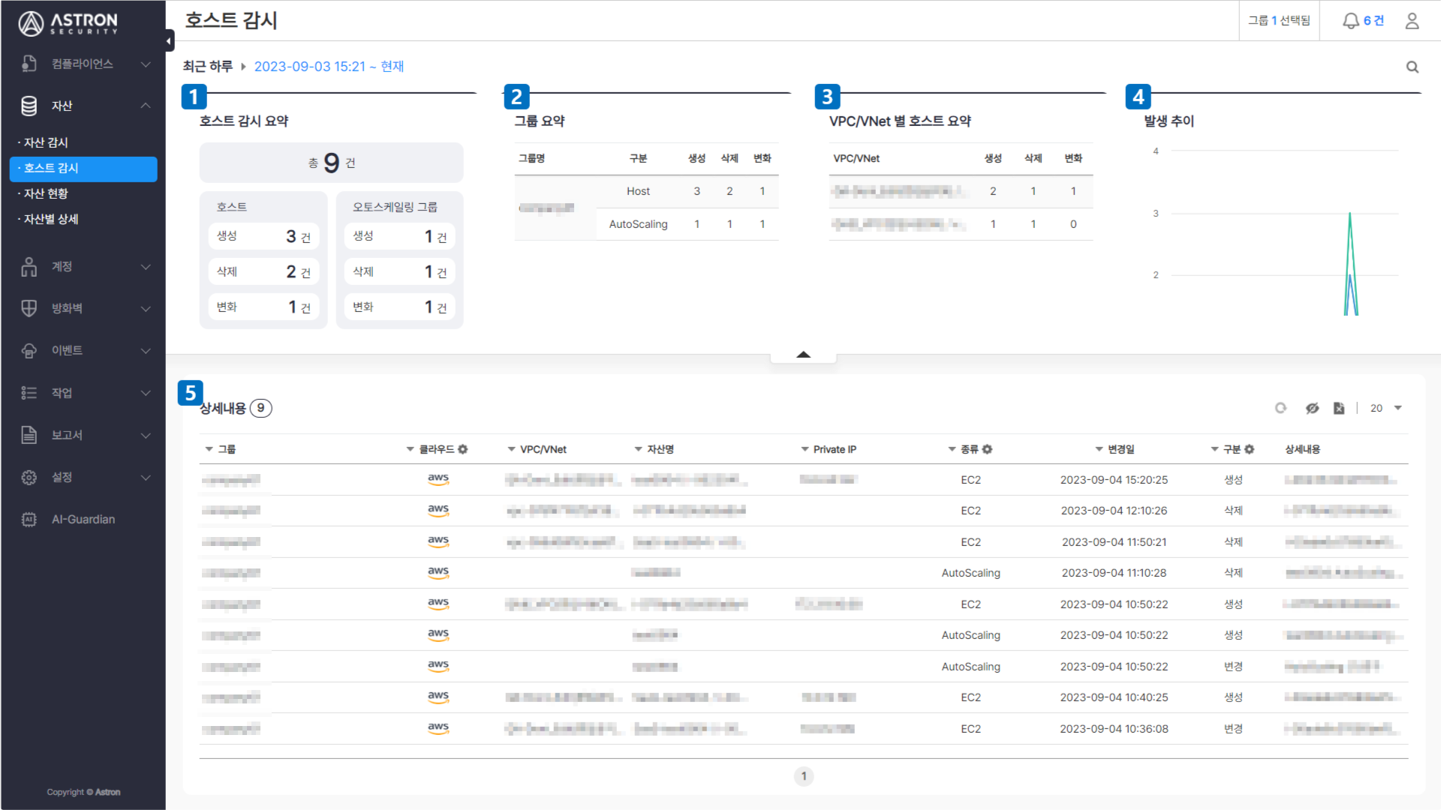Screen dimensions: 1441x810
Task: Refresh the 상세내용 table
Action: [1280, 408]
